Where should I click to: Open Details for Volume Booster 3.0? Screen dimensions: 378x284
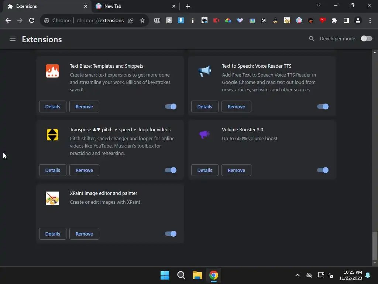(205, 170)
